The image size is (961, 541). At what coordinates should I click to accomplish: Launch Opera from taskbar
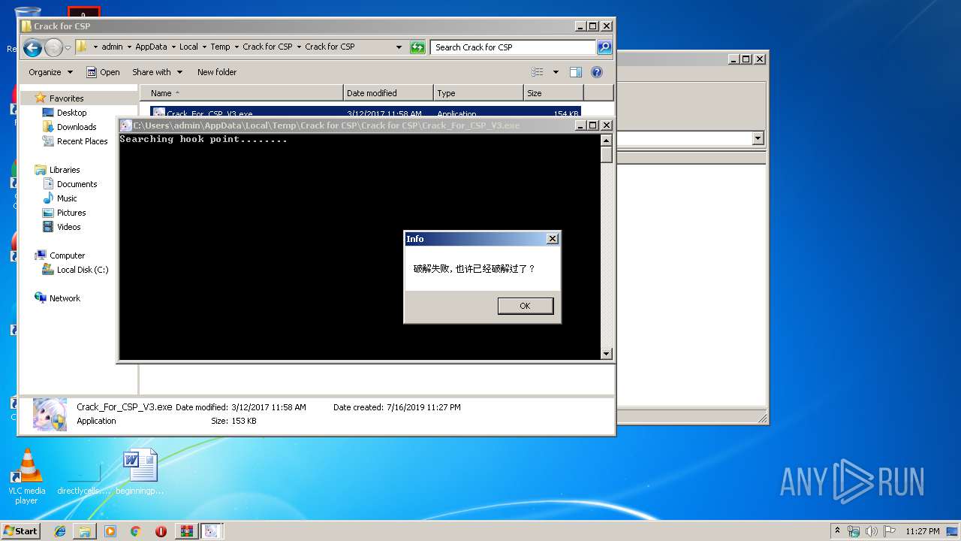tap(161, 531)
